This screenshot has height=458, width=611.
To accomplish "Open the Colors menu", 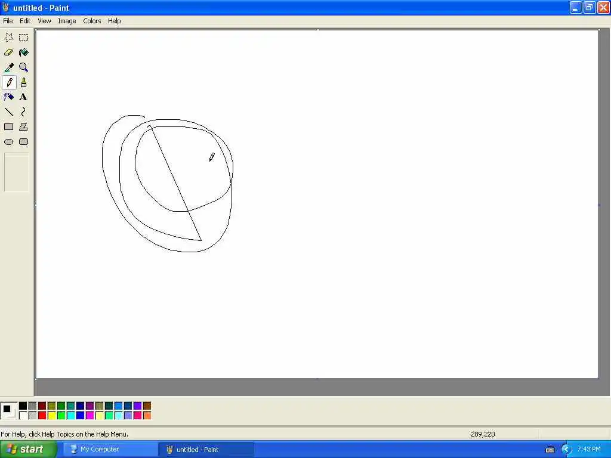I will click(x=92, y=21).
